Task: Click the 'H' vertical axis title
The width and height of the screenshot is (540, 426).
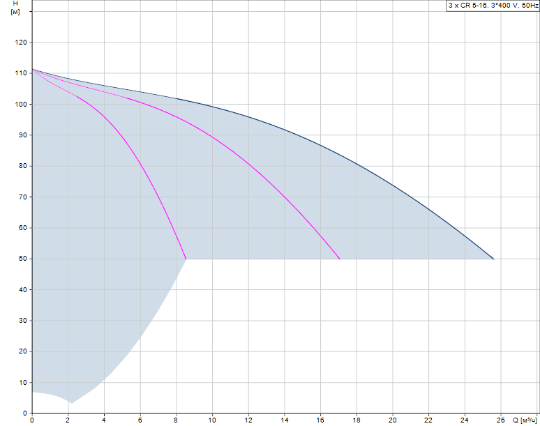Action: [15, 3]
